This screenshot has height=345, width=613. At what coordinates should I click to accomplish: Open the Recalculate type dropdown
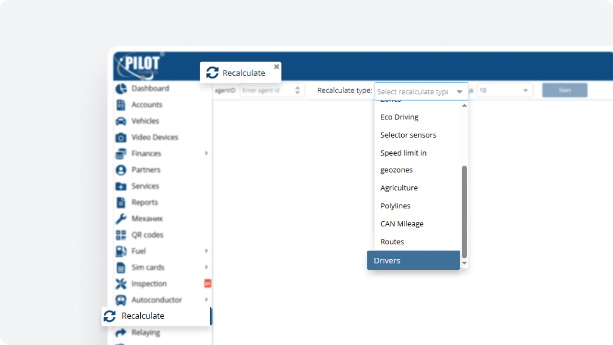420,92
